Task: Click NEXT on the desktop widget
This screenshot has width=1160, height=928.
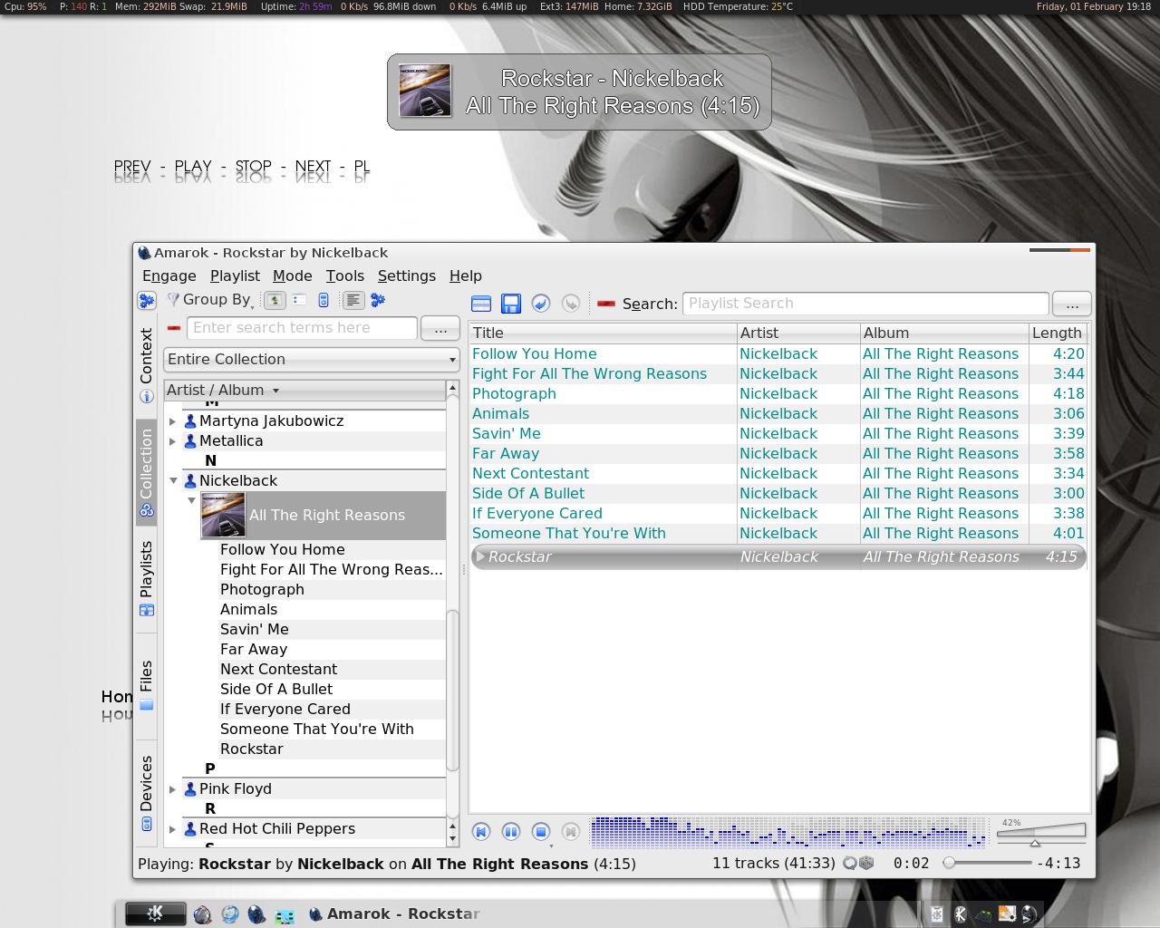Action: (x=314, y=167)
